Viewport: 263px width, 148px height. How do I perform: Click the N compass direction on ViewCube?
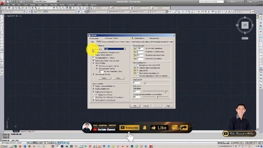245,17
